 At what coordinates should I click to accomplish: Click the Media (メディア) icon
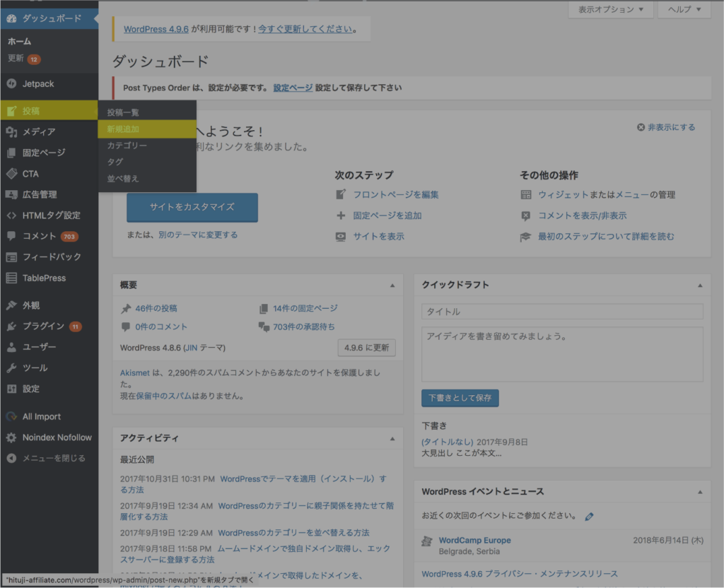pos(11,132)
